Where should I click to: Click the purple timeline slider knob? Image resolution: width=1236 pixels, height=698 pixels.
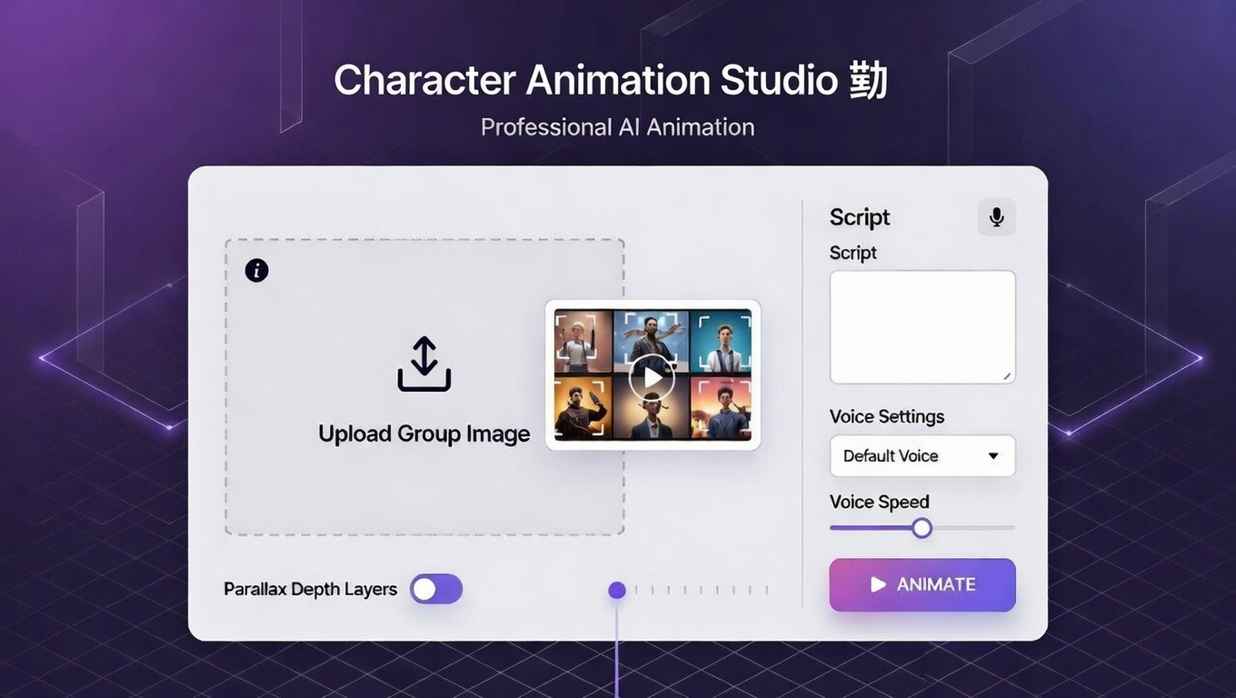click(617, 591)
